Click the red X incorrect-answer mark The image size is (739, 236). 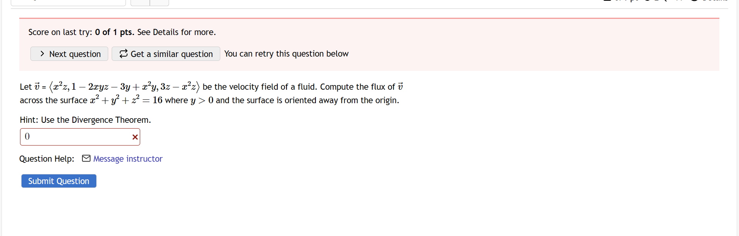pos(135,137)
